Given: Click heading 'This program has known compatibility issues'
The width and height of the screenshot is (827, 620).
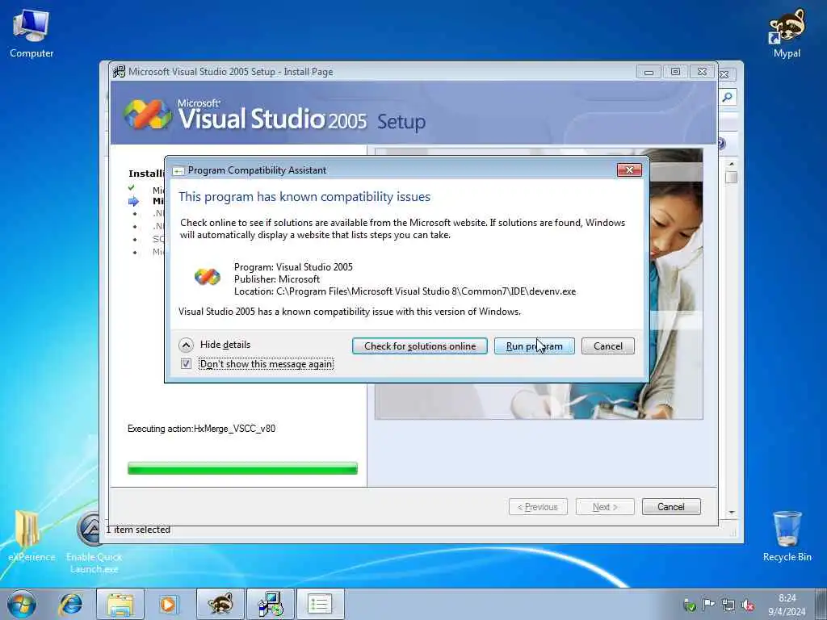Looking at the screenshot, I should (304, 197).
